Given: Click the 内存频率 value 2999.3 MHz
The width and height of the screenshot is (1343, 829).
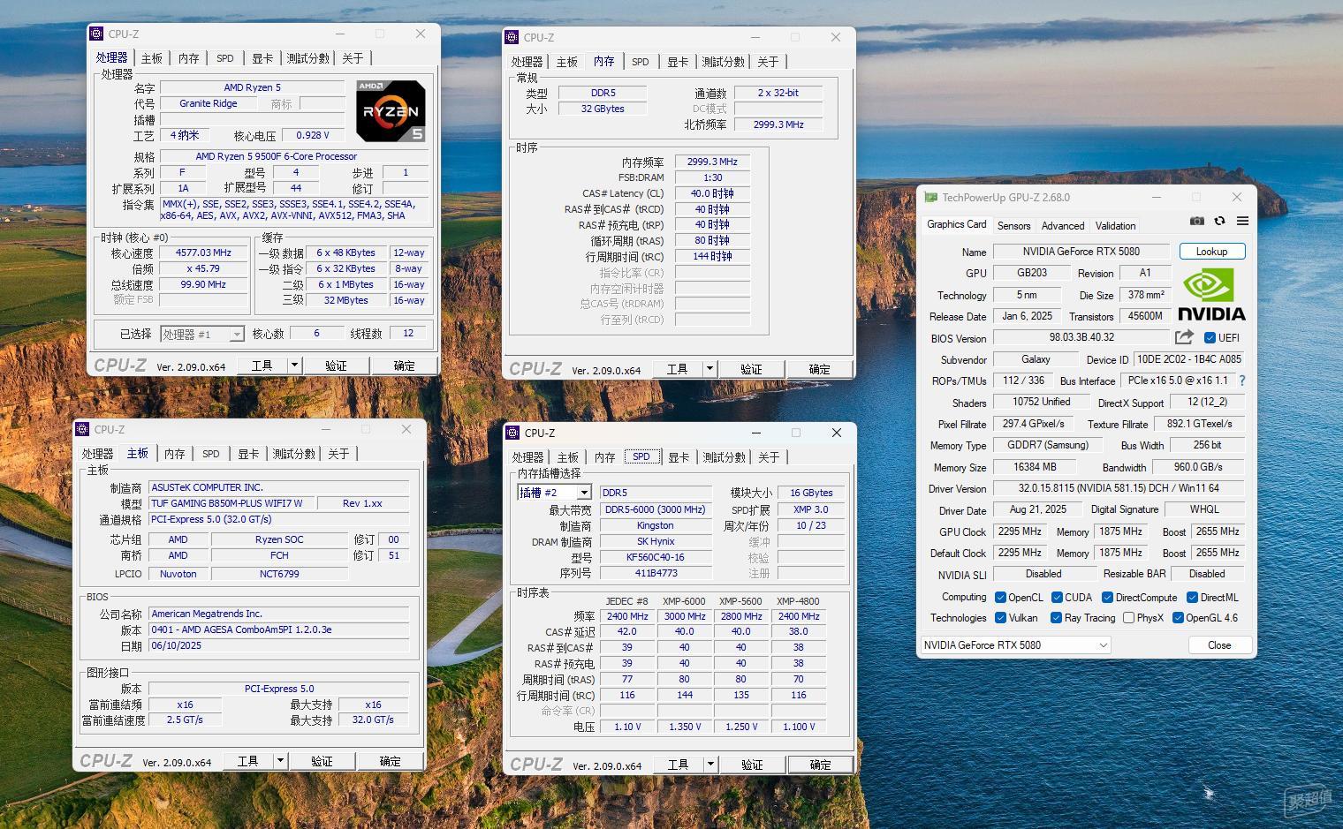Looking at the screenshot, I should click(x=712, y=162).
